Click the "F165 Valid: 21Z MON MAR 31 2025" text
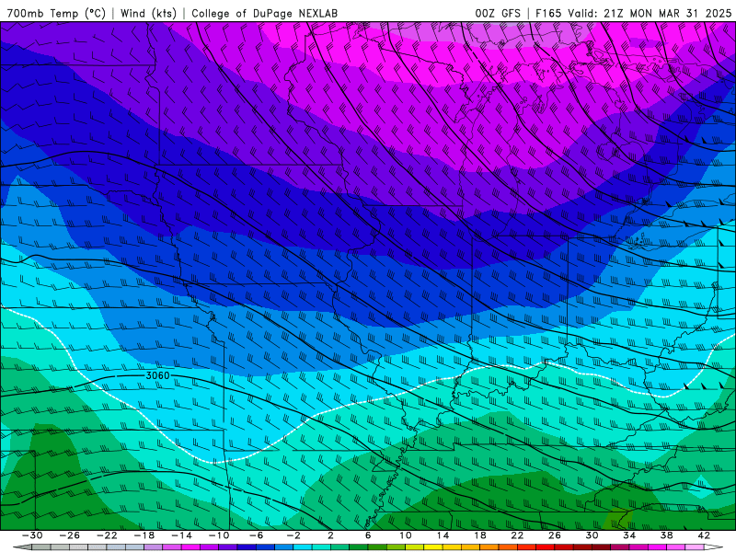This screenshot has width=736, height=552. (633, 13)
